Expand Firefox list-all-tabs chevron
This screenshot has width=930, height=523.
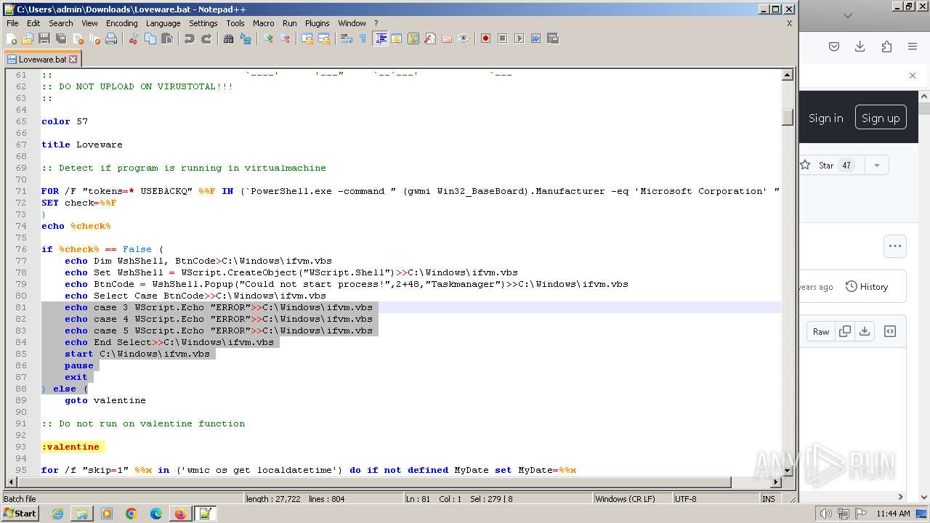847,15
